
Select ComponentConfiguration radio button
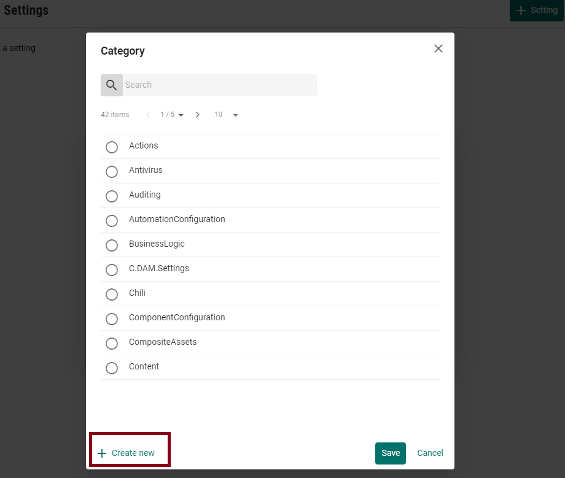(112, 319)
